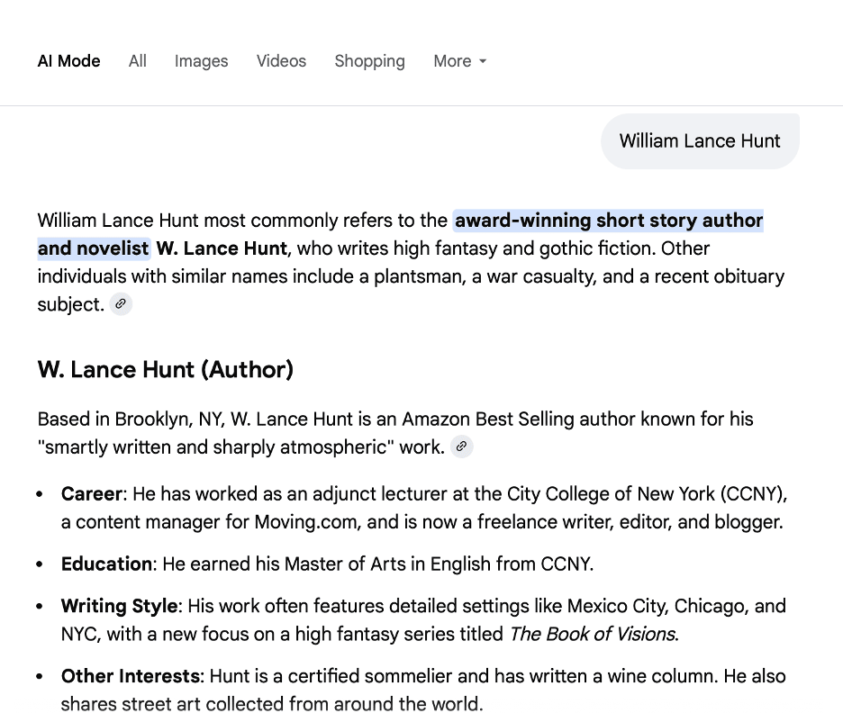Viewport: 843px width, 713px height.
Task: Click the bold "Education" bullet label
Action: (106, 564)
